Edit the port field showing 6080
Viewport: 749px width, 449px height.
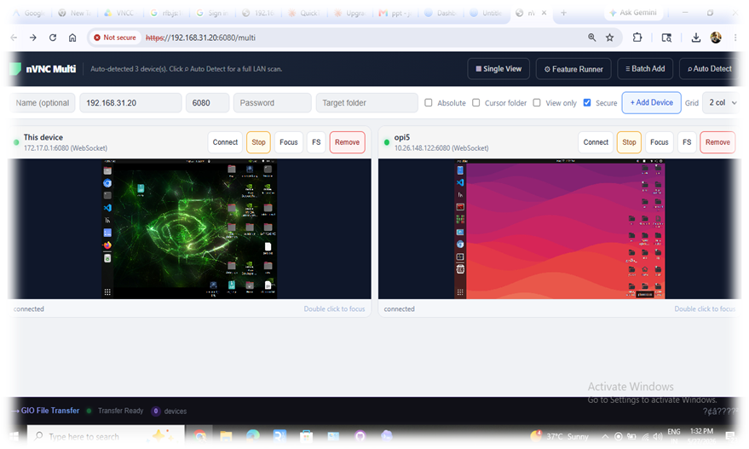click(x=207, y=103)
